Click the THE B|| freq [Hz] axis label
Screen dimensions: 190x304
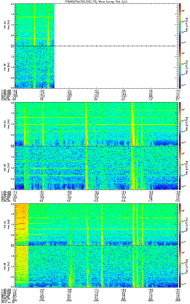click(x=7, y=266)
